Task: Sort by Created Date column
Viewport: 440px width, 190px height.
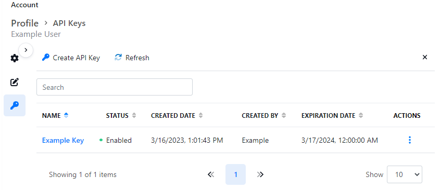Action: coord(177,116)
